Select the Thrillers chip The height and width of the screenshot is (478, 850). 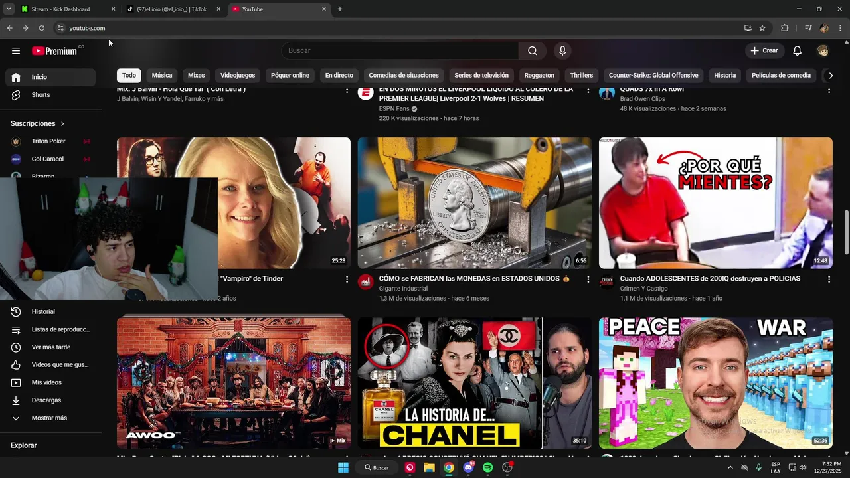[x=582, y=76]
